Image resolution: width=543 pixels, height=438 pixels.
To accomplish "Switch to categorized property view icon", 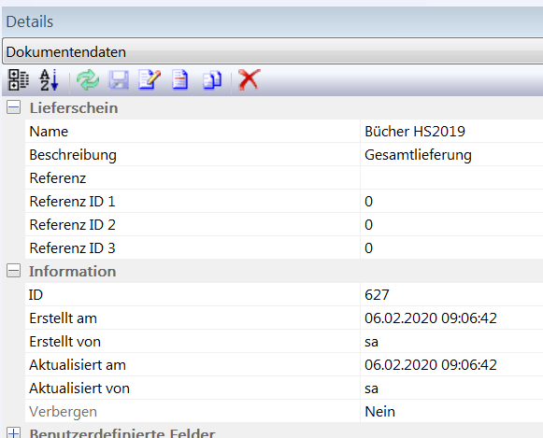I will 19,80.
